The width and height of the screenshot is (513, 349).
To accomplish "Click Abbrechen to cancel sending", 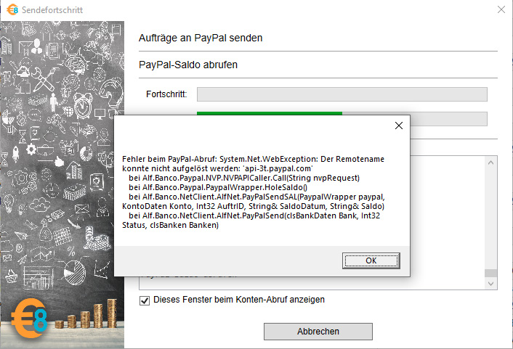I will [318, 331].
